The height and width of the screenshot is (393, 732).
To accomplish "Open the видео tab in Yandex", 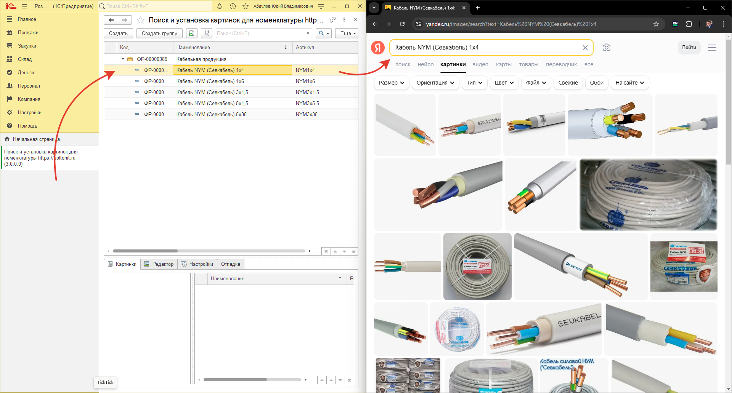I will 480,64.
